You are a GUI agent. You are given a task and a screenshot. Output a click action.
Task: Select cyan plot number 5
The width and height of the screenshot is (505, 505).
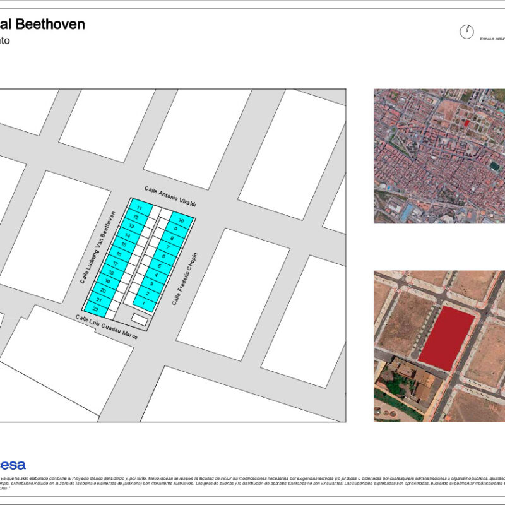pos(160,266)
